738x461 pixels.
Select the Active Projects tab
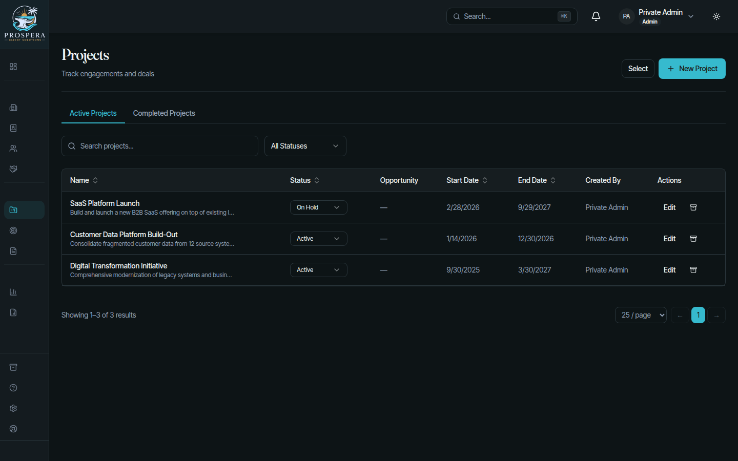tap(93, 113)
